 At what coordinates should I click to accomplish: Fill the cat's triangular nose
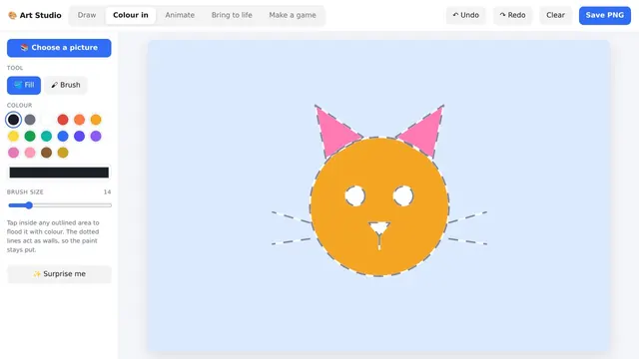point(379,227)
